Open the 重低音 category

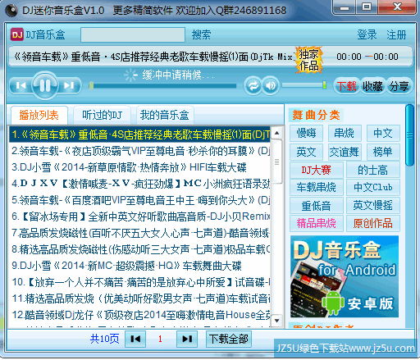317,205
